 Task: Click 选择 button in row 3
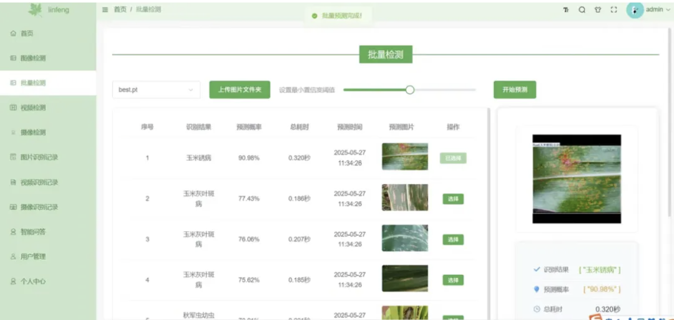(453, 240)
